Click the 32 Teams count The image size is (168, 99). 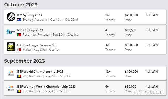pyautogui.click(x=110, y=47)
